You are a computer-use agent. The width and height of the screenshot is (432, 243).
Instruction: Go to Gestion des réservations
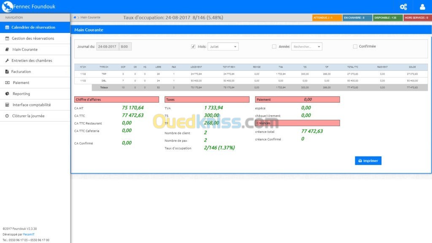pos(35,38)
